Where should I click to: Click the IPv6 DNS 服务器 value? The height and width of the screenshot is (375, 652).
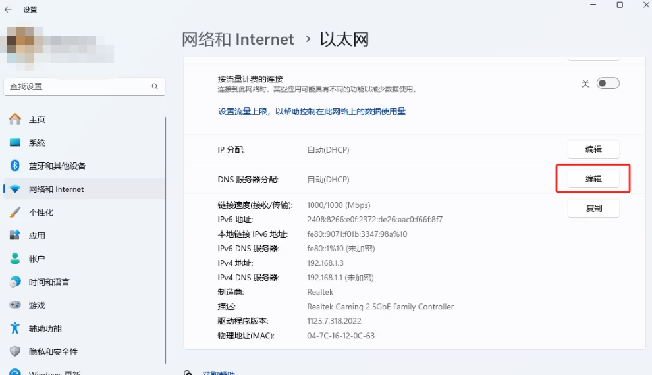click(341, 248)
